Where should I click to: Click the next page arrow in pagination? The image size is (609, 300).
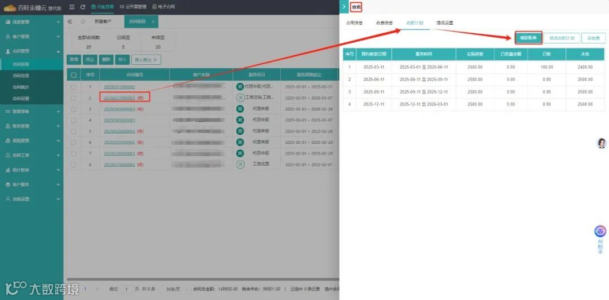point(98,289)
